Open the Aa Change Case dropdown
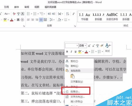 [7, 14]
